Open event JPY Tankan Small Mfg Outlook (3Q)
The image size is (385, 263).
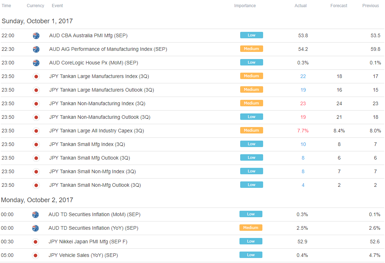[90, 158]
